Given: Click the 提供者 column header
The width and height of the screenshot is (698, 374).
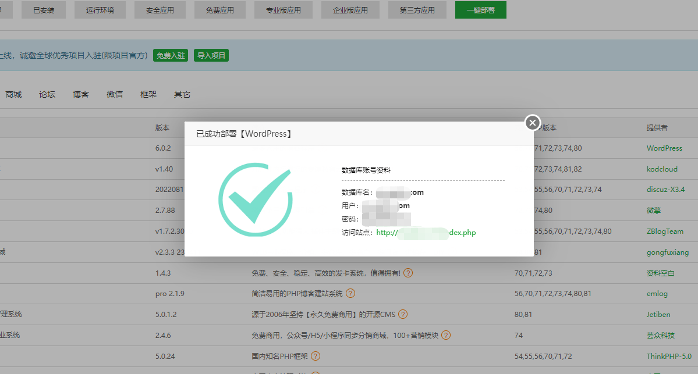Looking at the screenshot, I should pyautogui.click(x=657, y=127).
